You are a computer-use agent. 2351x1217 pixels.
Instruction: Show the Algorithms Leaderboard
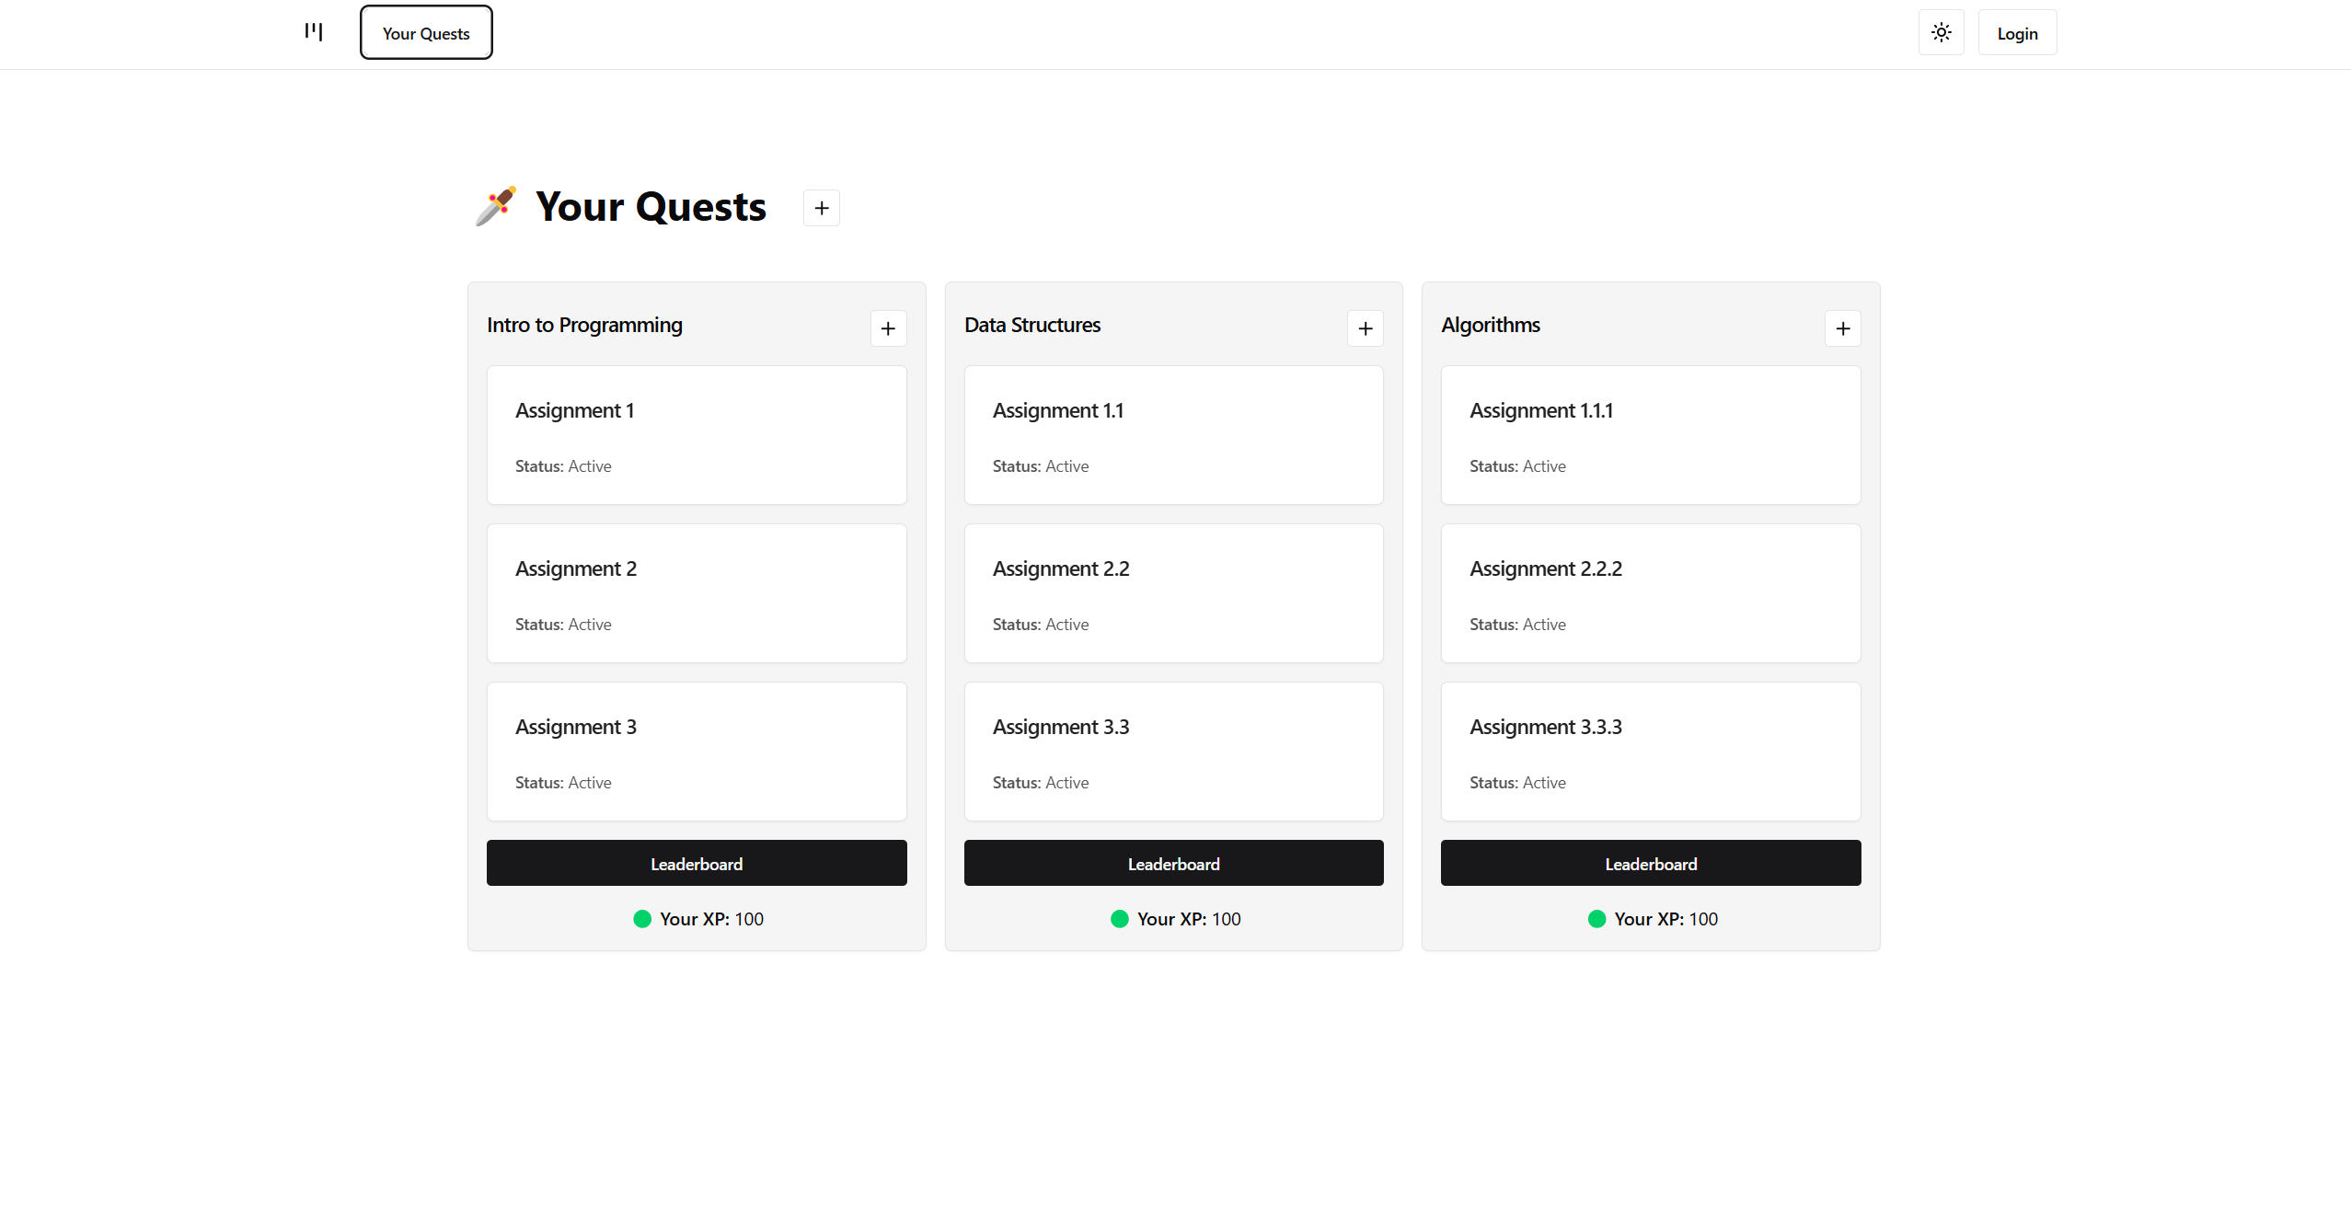(x=1651, y=863)
